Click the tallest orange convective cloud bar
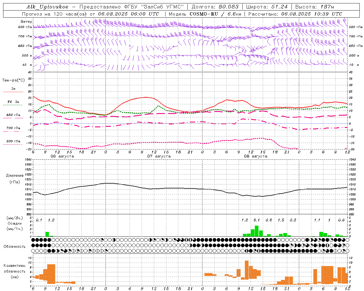 [x=247, y=270]
